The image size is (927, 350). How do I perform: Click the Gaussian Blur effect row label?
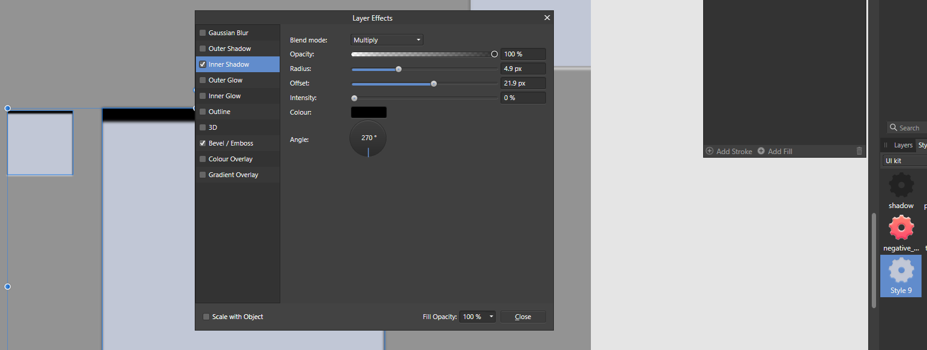[x=228, y=33]
